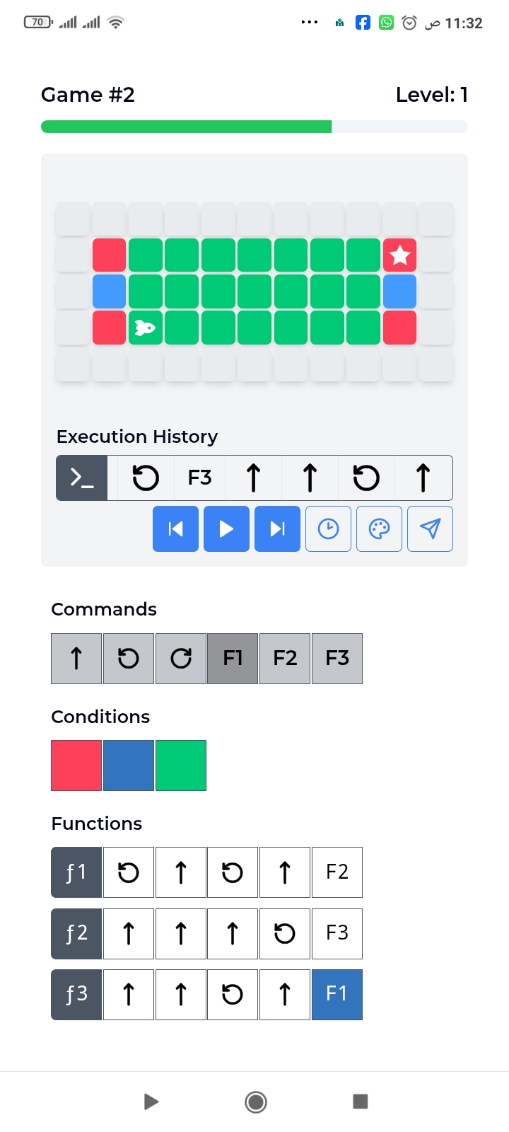Select the F2 slot in function f1
Image resolution: width=509 pixels, height=1132 pixels.
(x=337, y=872)
